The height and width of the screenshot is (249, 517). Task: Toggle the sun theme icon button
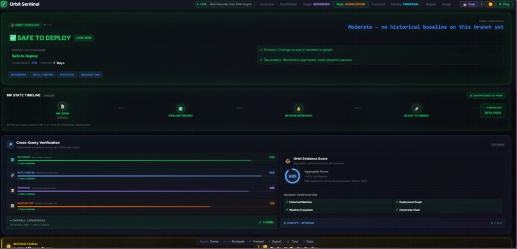[x=490, y=4]
